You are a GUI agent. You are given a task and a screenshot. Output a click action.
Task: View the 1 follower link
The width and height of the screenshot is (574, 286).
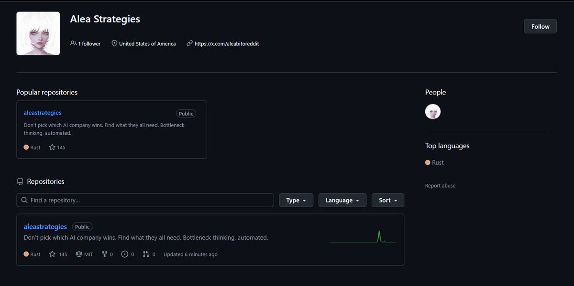(x=85, y=43)
